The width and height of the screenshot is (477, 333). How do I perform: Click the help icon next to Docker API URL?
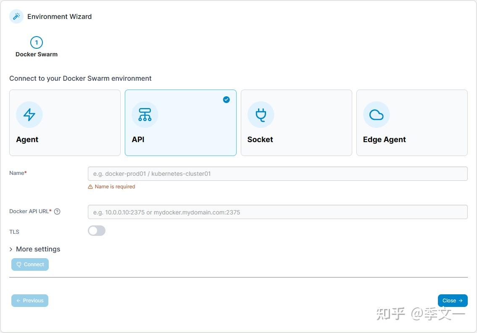[57, 211]
